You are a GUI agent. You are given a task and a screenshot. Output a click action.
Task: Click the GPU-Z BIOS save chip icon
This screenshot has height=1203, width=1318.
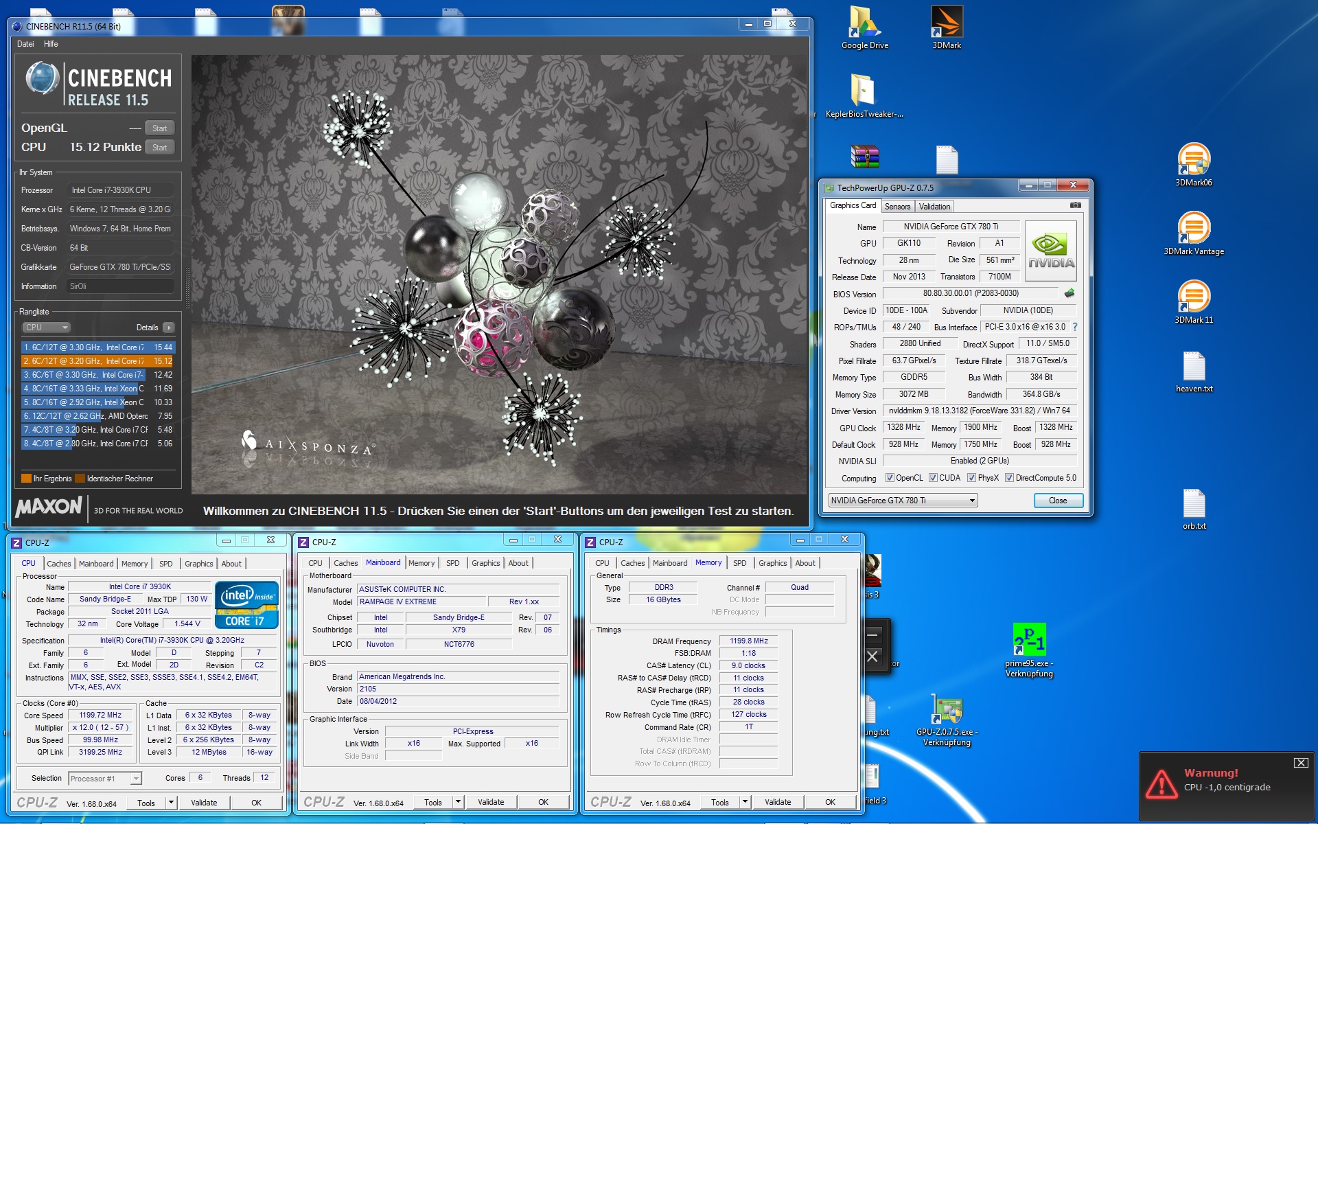pos(1070,293)
